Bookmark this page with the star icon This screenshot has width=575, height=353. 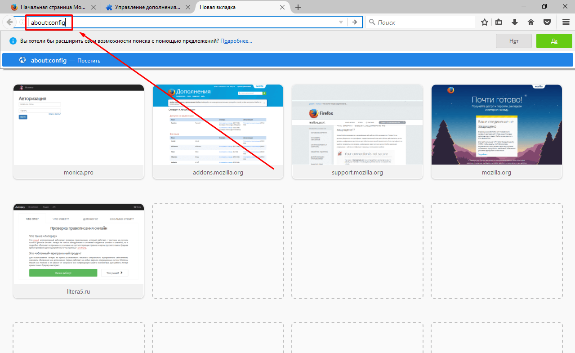click(x=485, y=22)
